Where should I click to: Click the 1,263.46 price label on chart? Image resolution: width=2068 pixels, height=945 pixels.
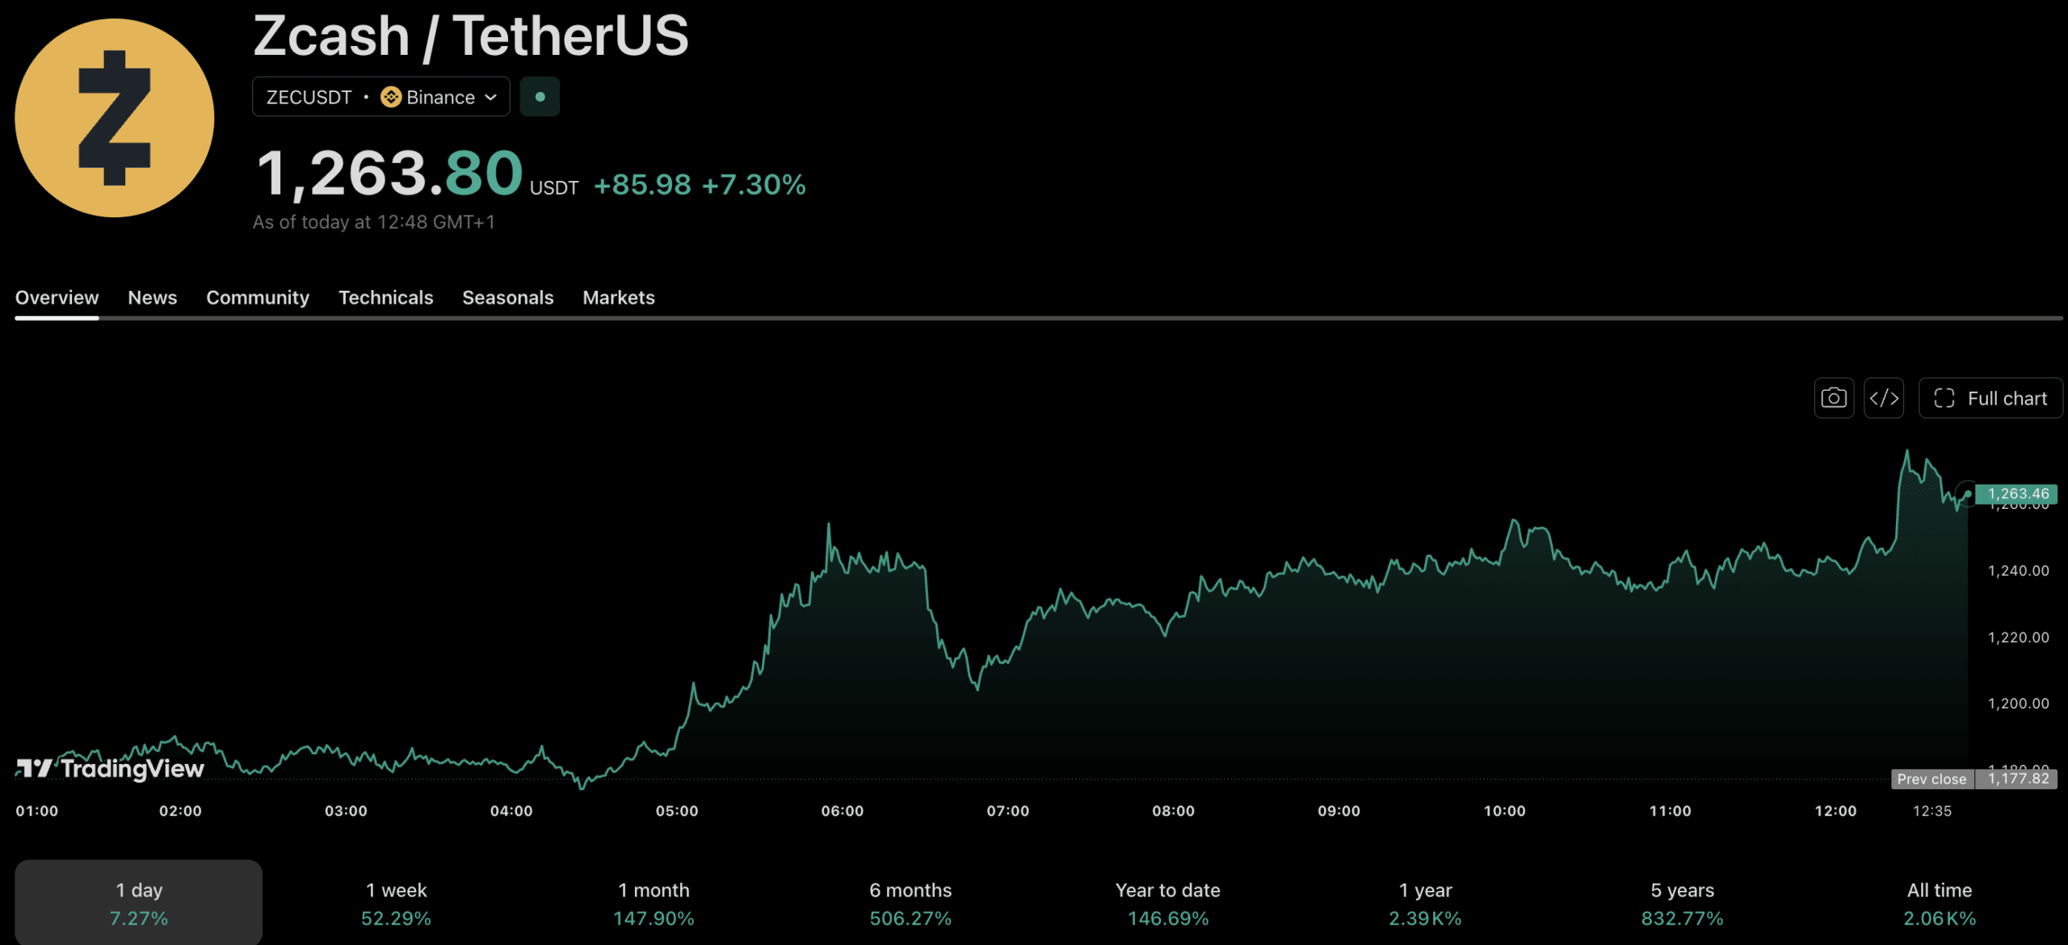[x=2016, y=493]
